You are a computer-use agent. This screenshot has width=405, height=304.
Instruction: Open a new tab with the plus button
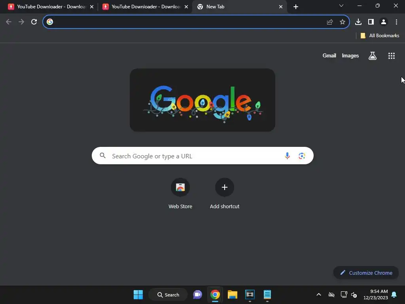(x=296, y=7)
